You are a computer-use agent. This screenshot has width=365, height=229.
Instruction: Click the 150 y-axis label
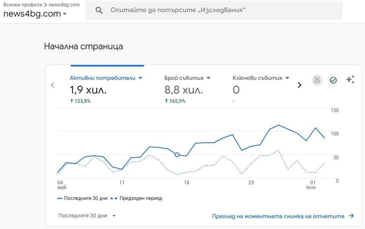tap(335, 110)
